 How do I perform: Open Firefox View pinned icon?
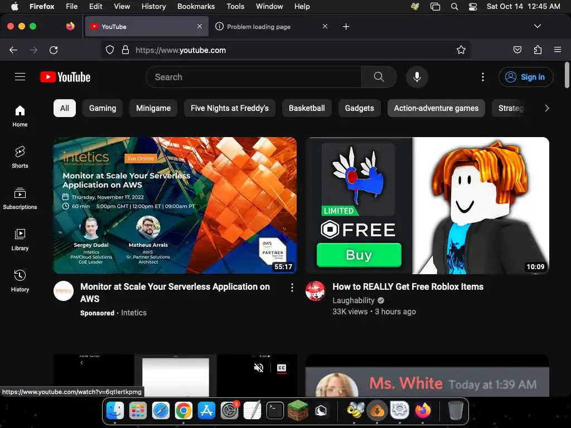pos(70,26)
